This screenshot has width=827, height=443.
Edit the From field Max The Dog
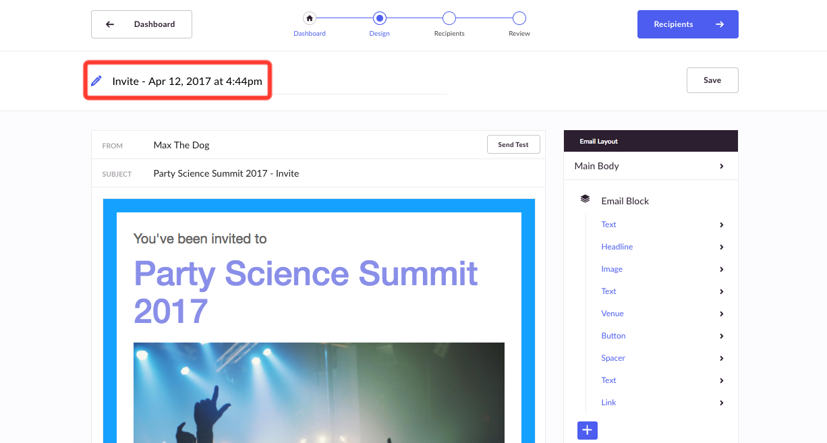pos(181,145)
